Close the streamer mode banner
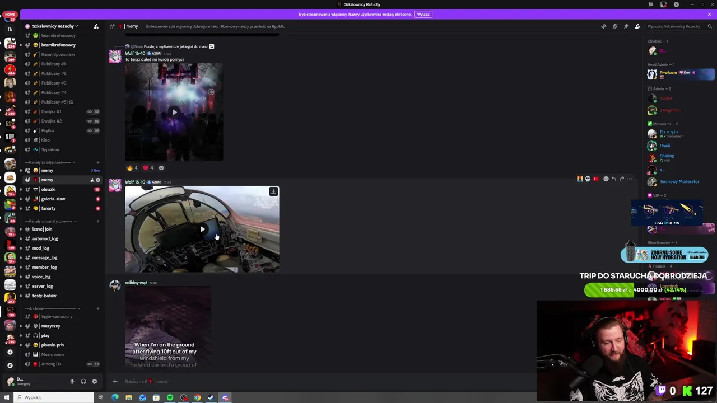The width and height of the screenshot is (717, 403). point(710,15)
